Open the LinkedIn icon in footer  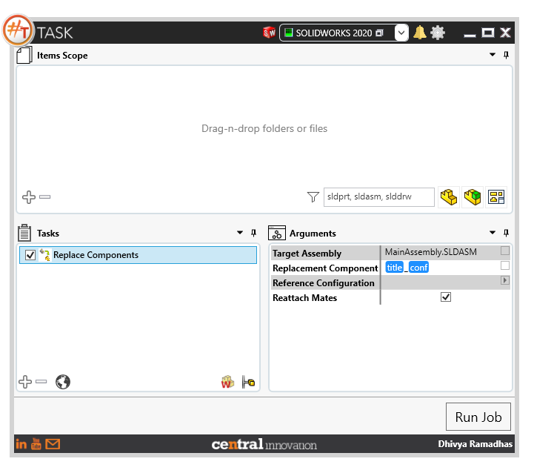click(21, 444)
